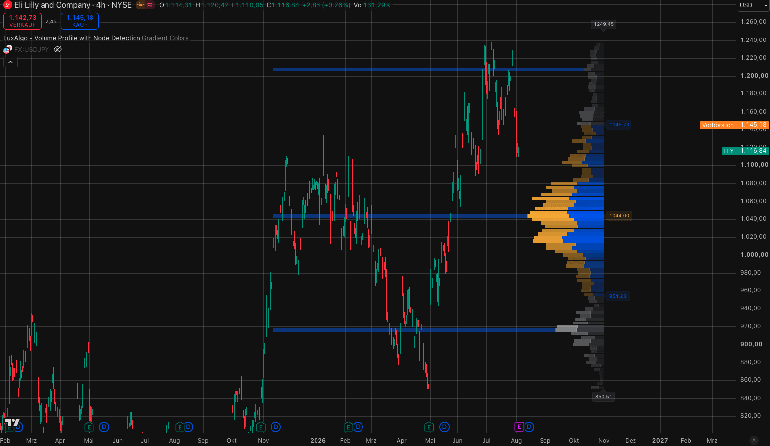Screen dimensions: 770x446
Task: Open the earnings marker for May 2025
Action: click(x=89, y=427)
